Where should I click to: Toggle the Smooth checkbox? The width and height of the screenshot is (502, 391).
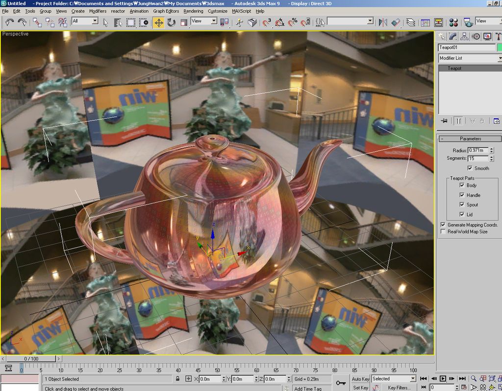pyautogui.click(x=470, y=168)
